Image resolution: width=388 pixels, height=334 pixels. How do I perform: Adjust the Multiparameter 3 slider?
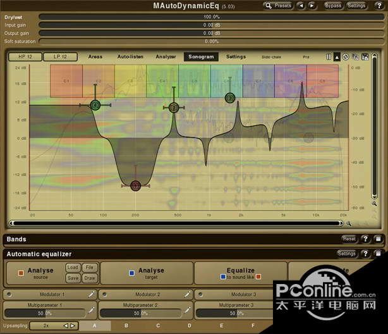click(234, 313)
